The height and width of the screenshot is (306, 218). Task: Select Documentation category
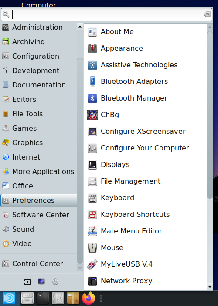38,85
